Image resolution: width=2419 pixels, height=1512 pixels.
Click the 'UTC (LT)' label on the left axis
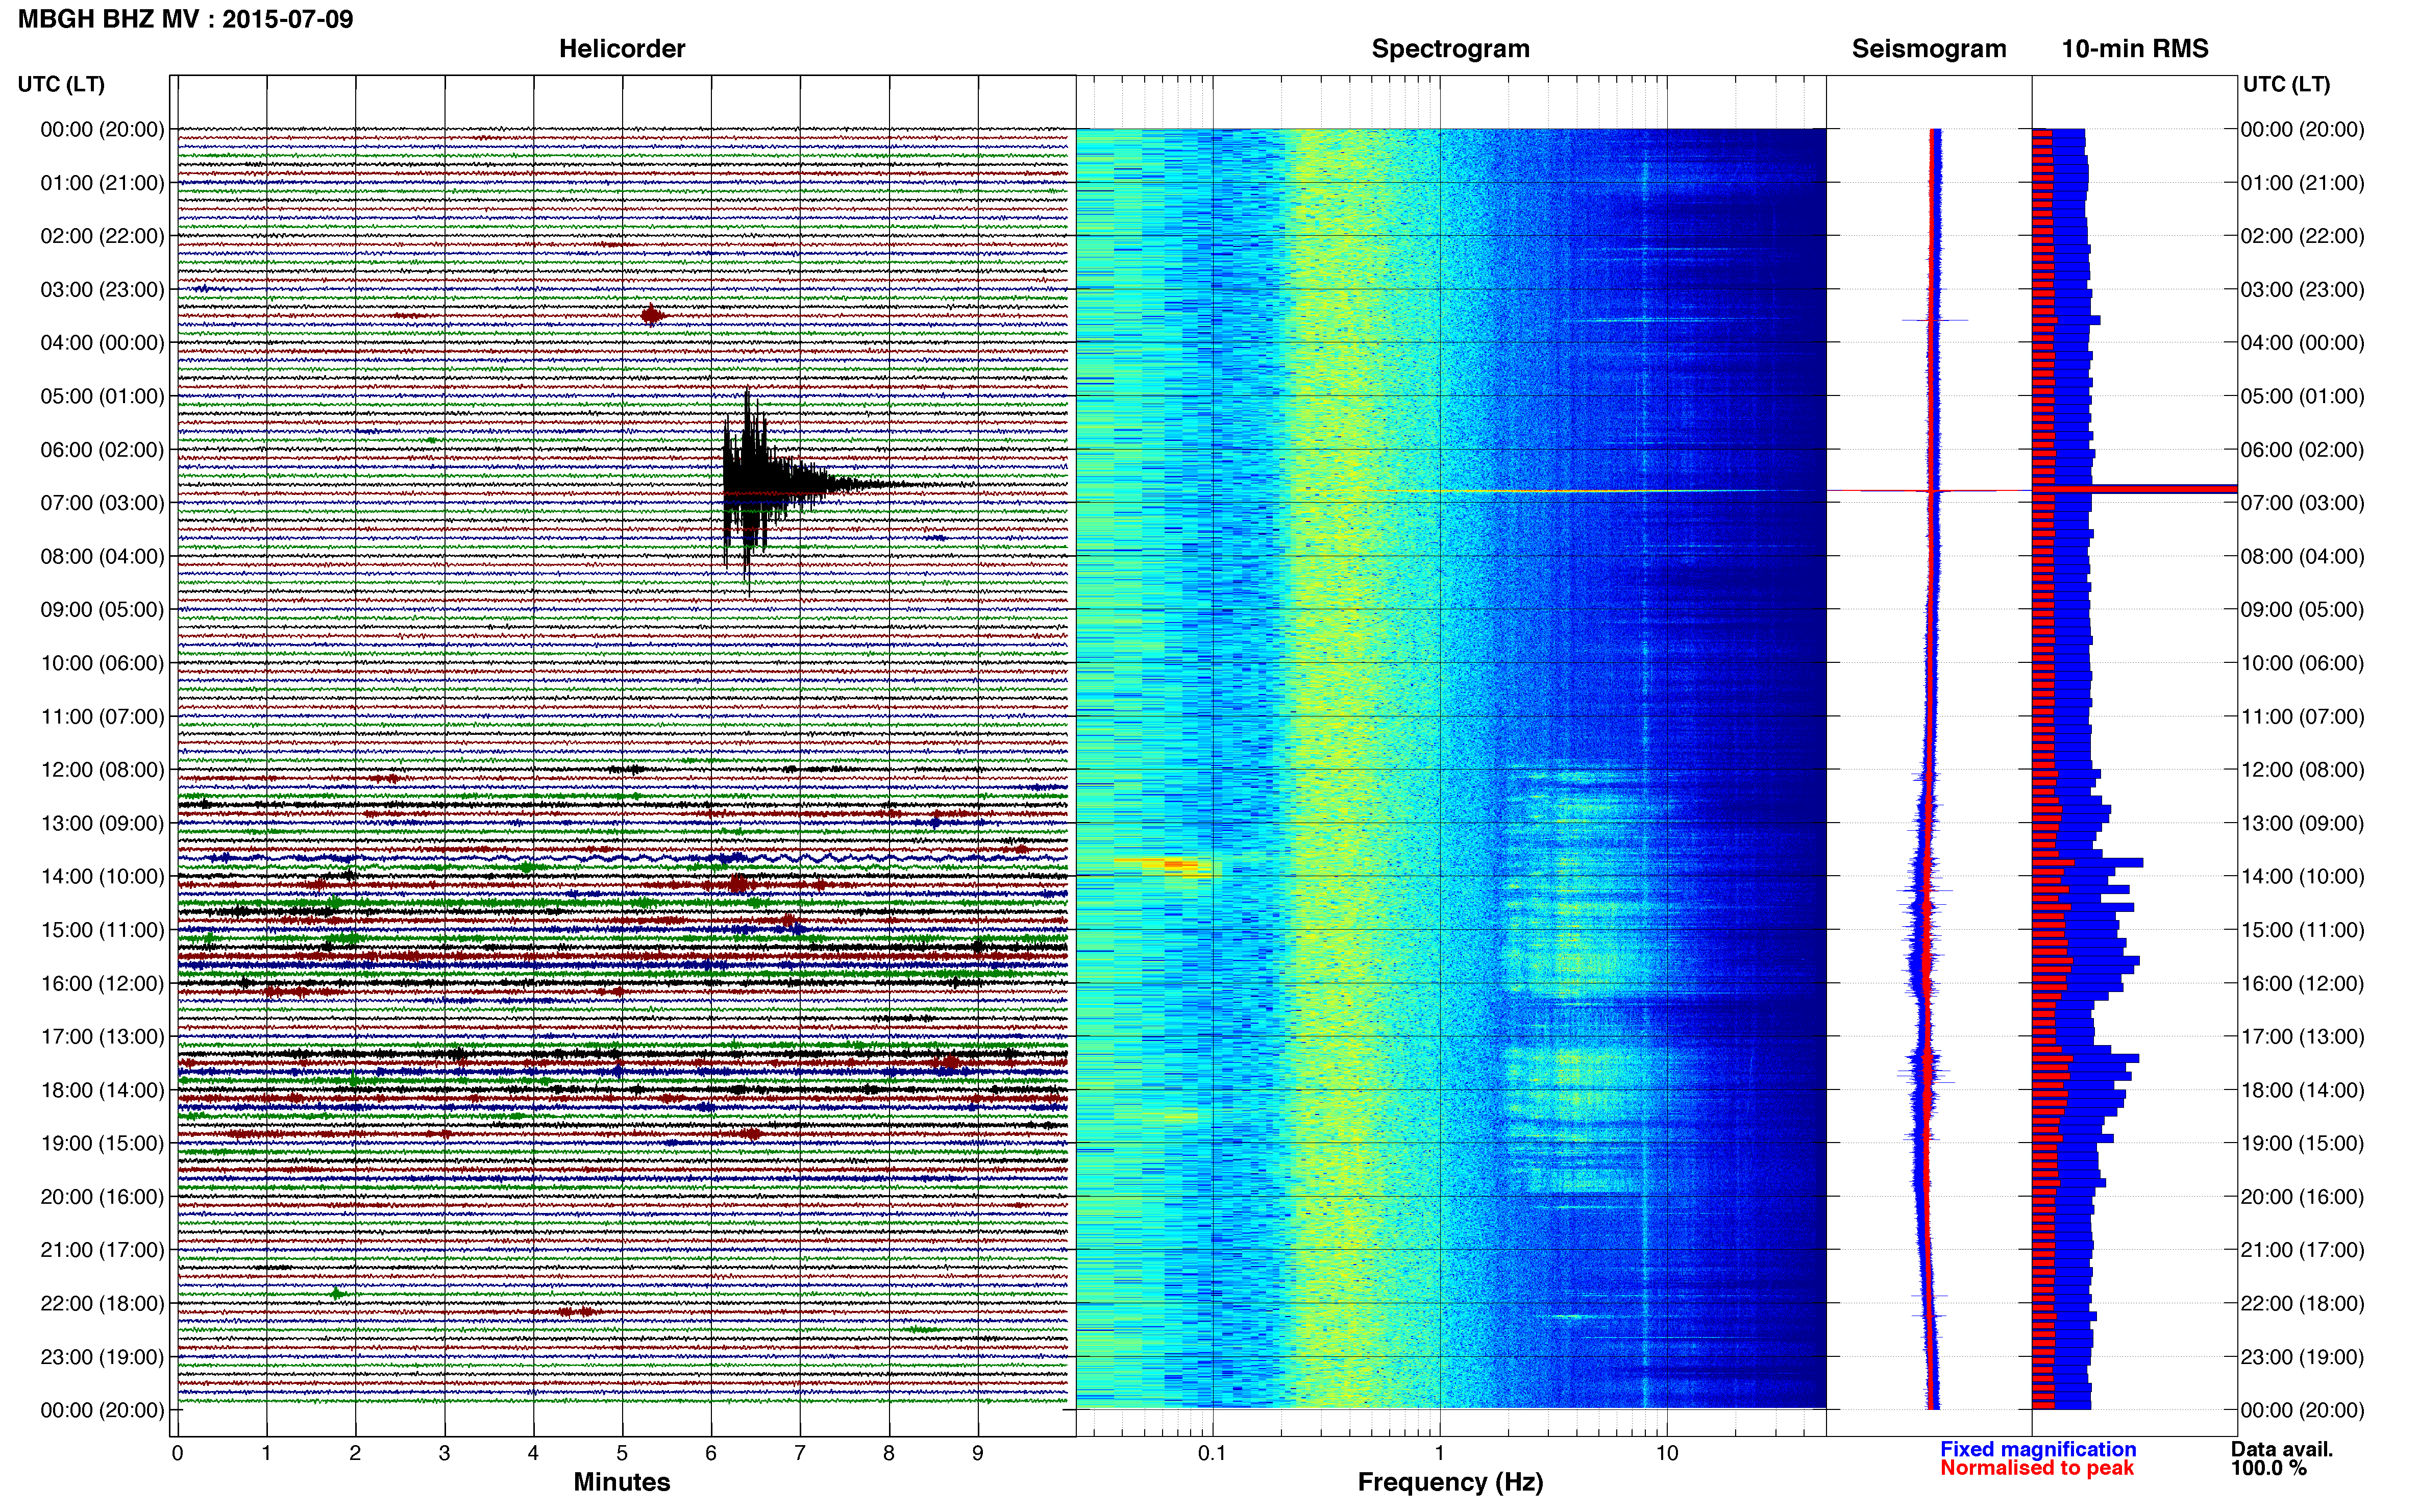[61, 84]
